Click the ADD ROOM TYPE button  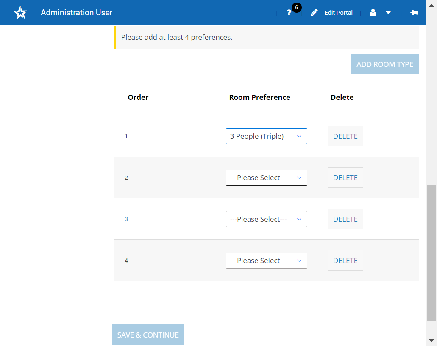coord(385,64)
